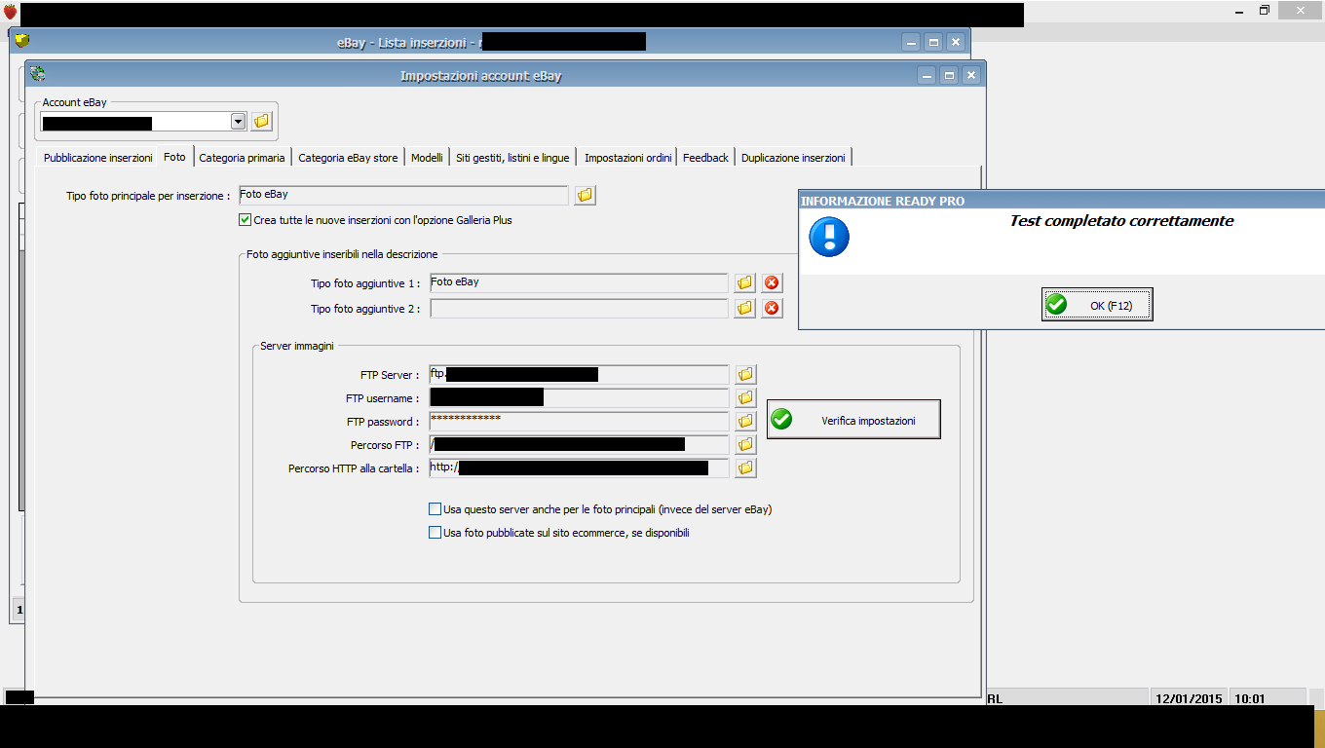1325x748 pixels.
Task: Open folder picker for Tipo foto aggiuntive 1
Action: point(745,283)
